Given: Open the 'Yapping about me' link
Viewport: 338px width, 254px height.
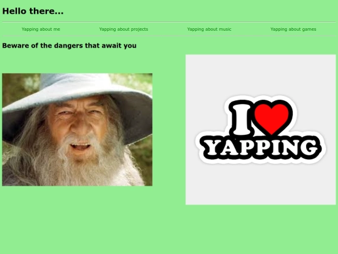Looking at the screenshot, I should point(41,29).
